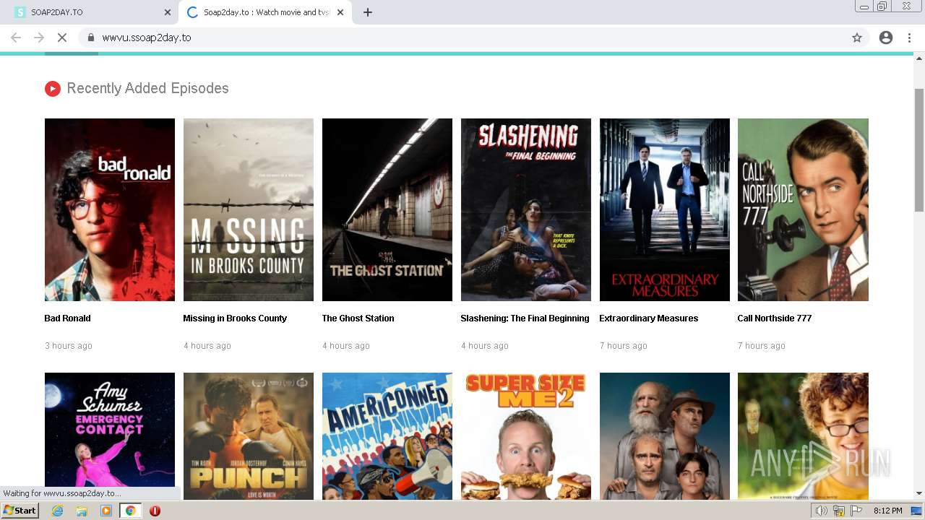Click The Ghost Station title link
Image resolution: width=925 pixels, height=520 pixels.
[x=358, y=318]
